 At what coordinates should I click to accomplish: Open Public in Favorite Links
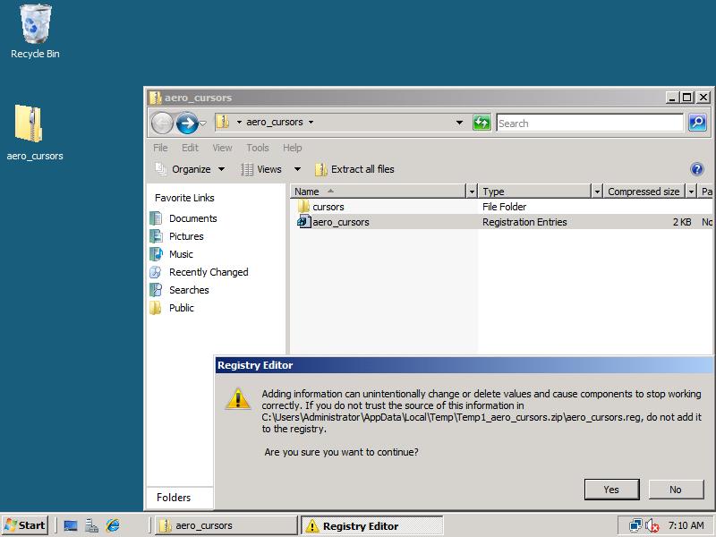(x=182, y=307)
